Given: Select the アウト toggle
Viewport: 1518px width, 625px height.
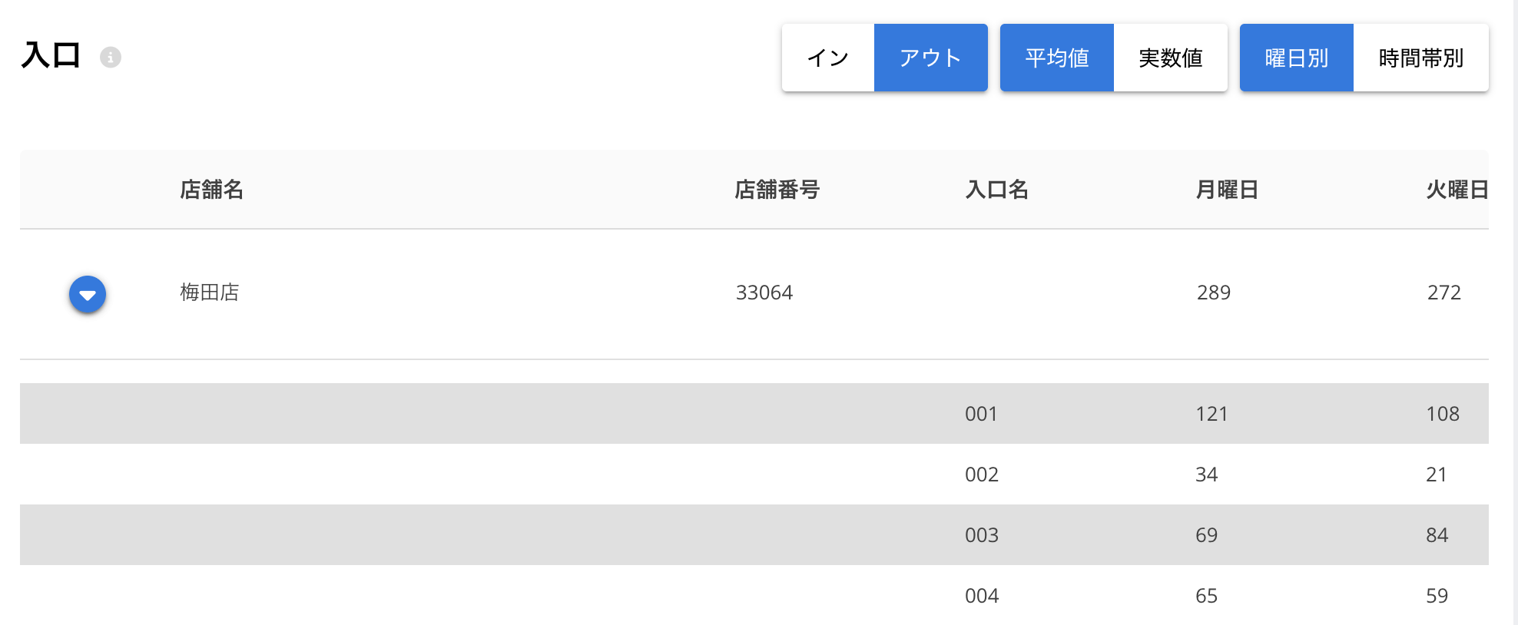Looking at the screenshot, I should click(x=931, y=58).
